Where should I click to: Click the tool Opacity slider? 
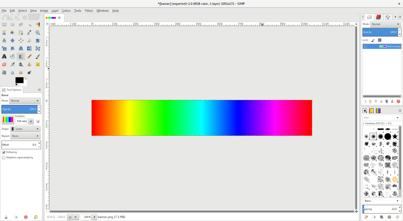[x=20, y=109]
